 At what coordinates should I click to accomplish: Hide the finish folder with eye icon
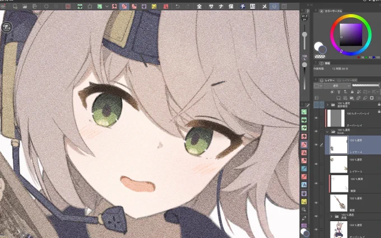(316, 132)
